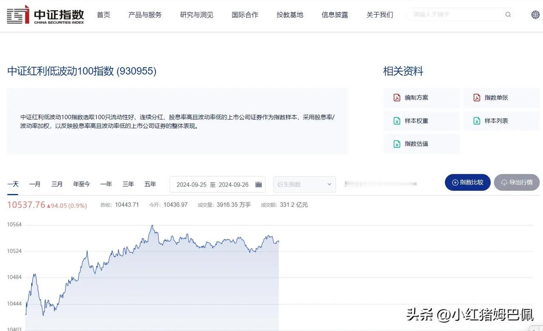
Task: Click the 昨收 value 10443.71
Action: 127,205
